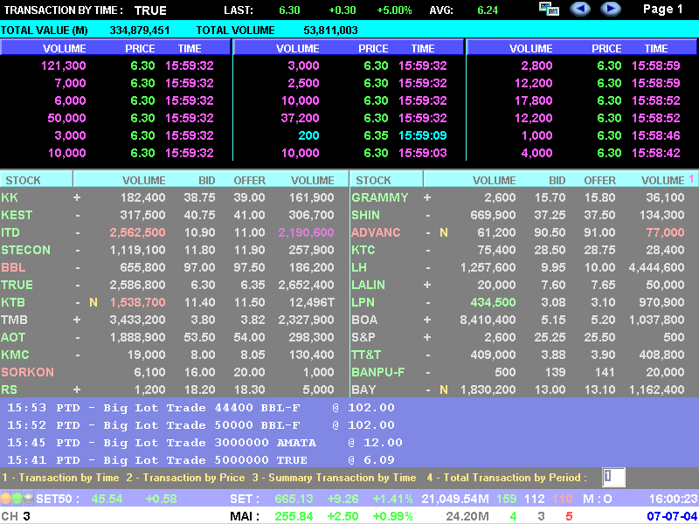Click the 15:53 Big Lot Trade 44400 BBL-F news line
Screen dimensions: 699x524
(x=201, y=408)
